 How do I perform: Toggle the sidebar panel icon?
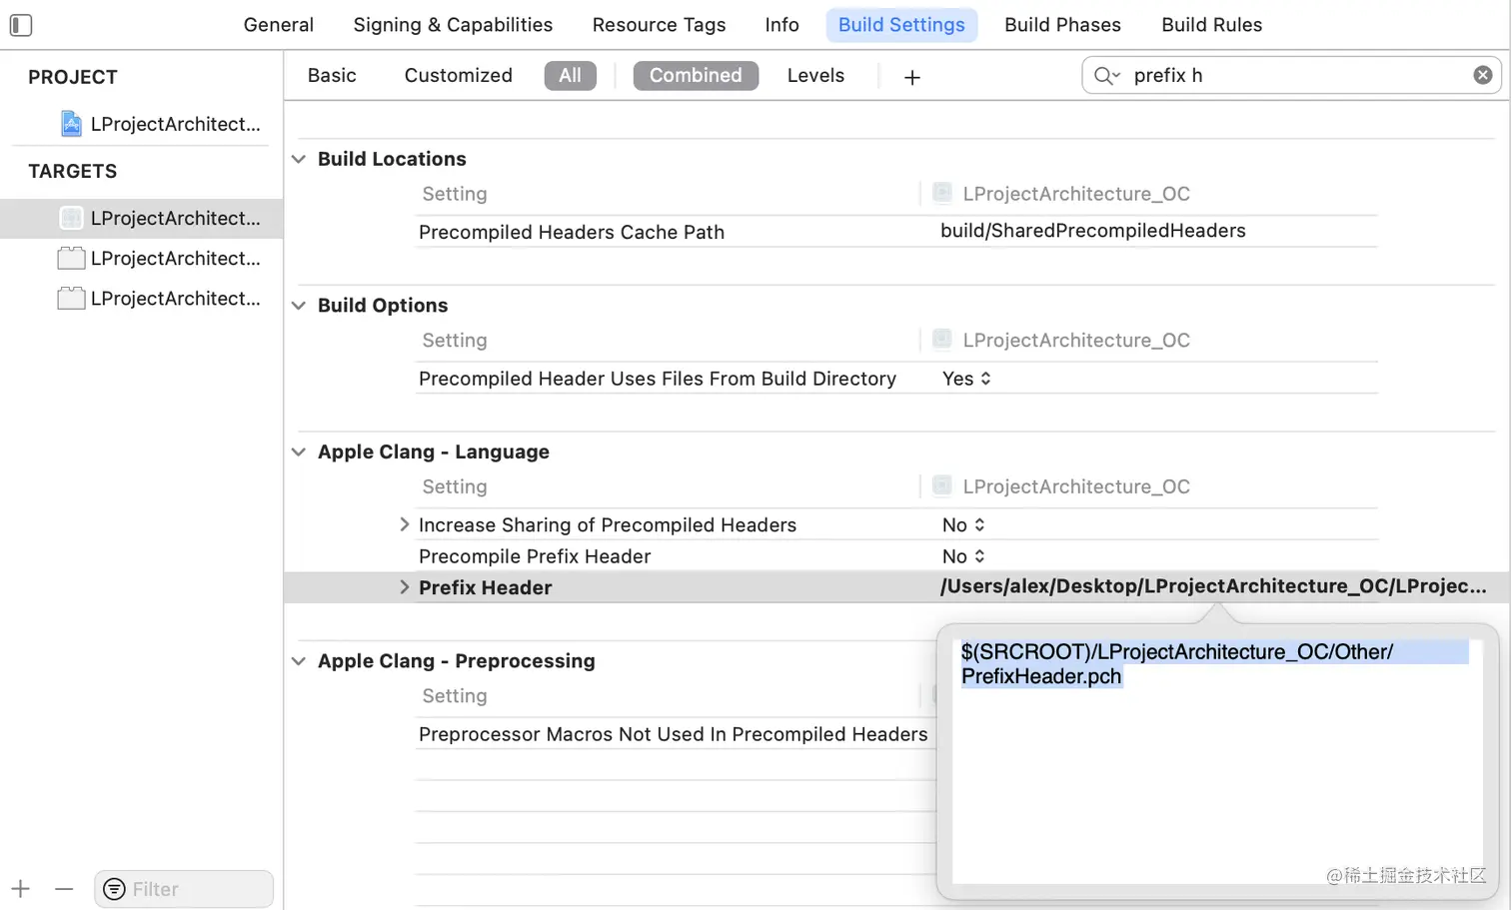click(21, 25)
